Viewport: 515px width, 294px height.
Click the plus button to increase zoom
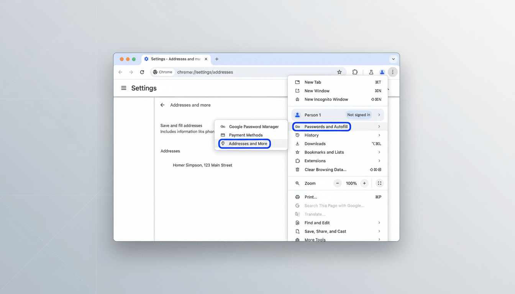click(x=364, y=183)
